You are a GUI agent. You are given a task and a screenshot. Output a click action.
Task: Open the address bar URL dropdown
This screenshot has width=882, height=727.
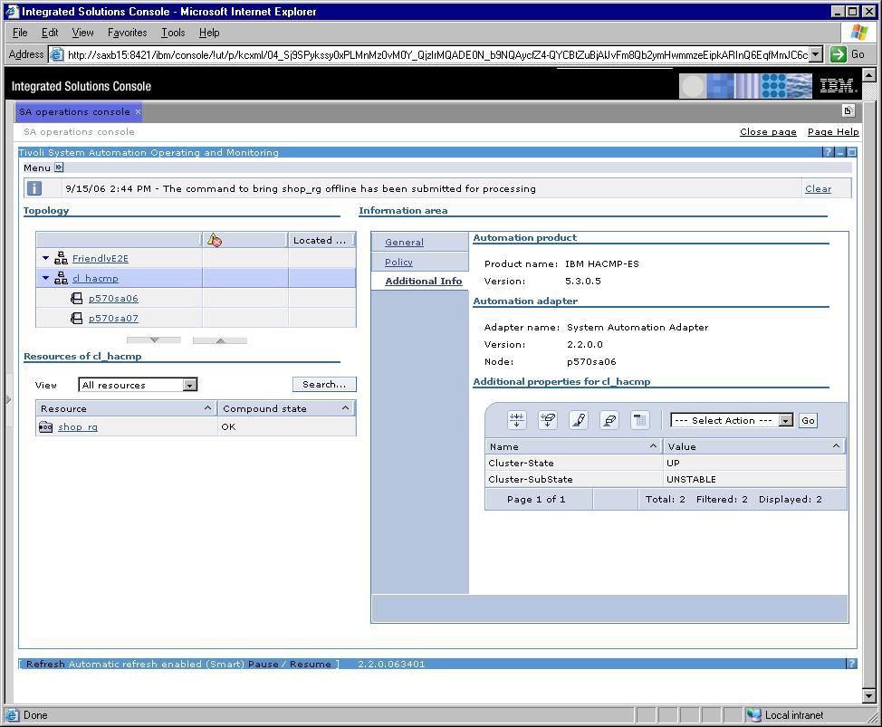(817, 54)
